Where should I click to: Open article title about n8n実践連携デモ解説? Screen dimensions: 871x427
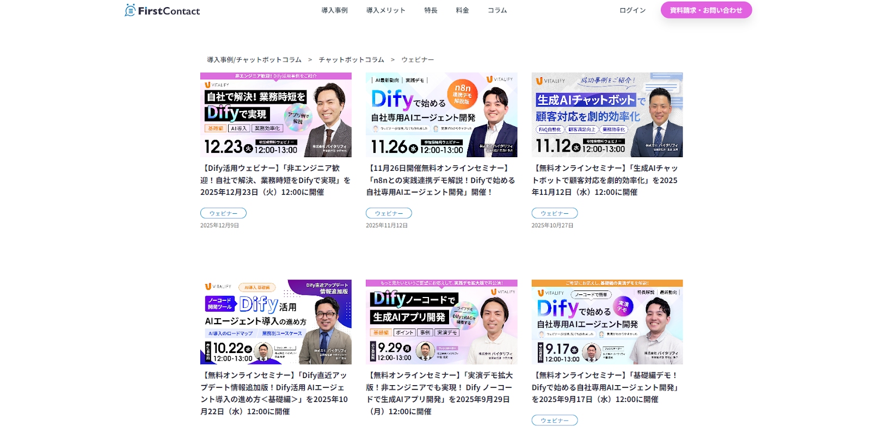tap(441, 180)
